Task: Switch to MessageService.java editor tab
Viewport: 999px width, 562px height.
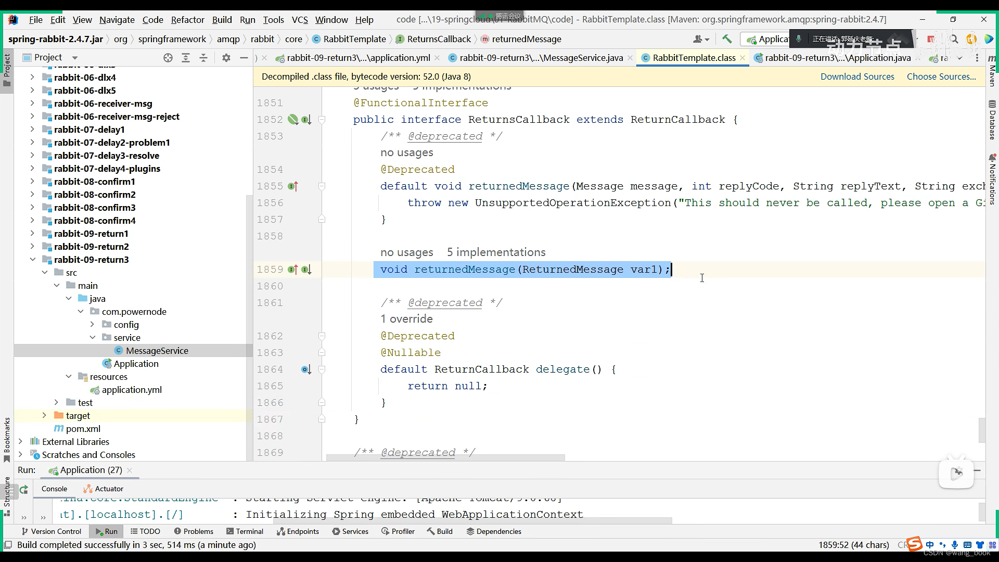Action: 541,58
